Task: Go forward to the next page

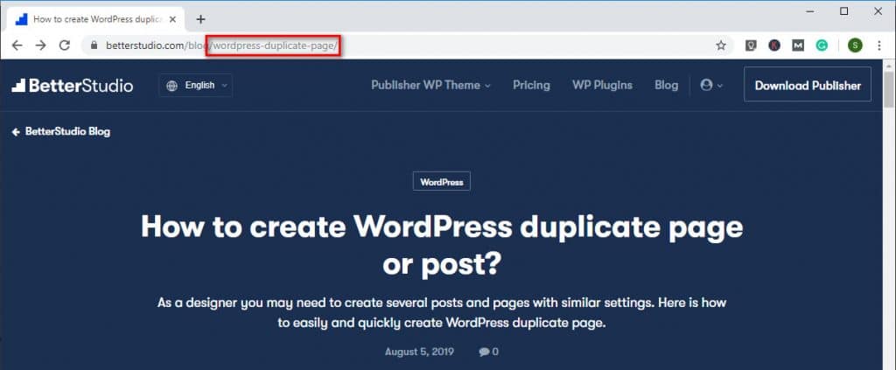Action: (40, 45)
